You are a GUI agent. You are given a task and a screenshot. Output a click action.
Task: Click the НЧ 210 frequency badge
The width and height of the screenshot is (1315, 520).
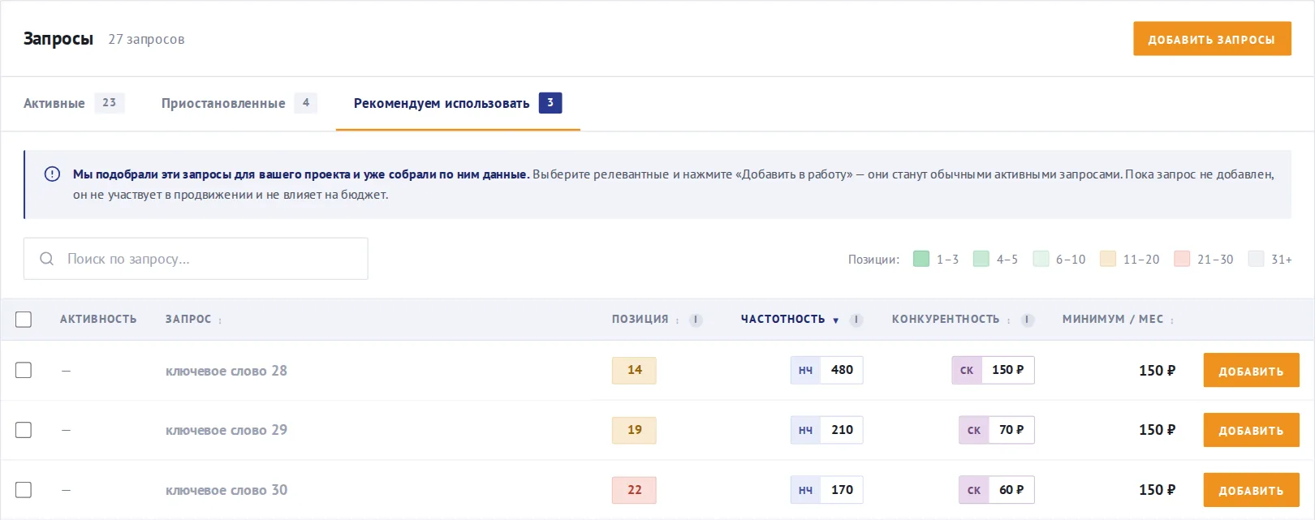[x=826, y=430]
